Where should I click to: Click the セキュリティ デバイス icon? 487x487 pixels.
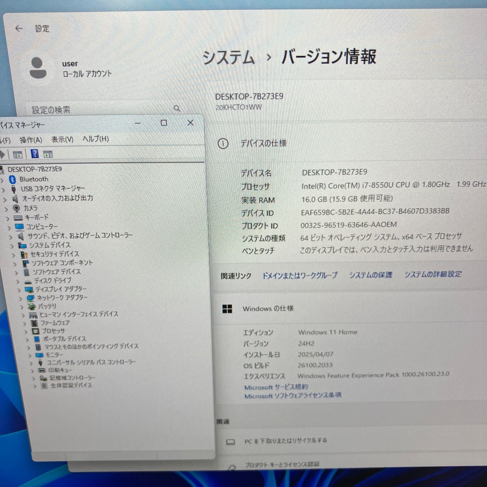(24, 254)
